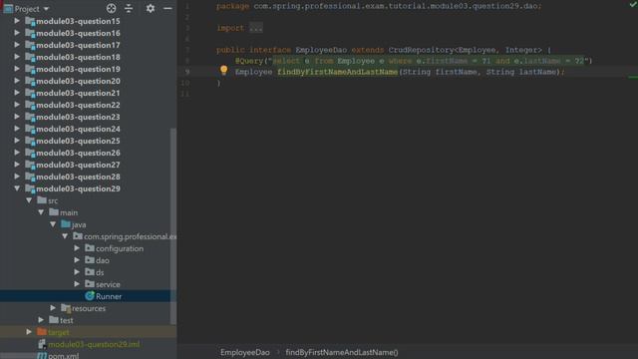Expand the target folder
The height and width of the screenshot is (359, 638).
coord(29,332)
